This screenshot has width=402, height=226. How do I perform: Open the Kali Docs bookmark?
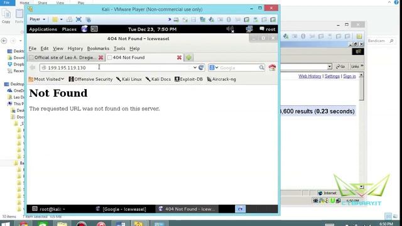(158, 79)
